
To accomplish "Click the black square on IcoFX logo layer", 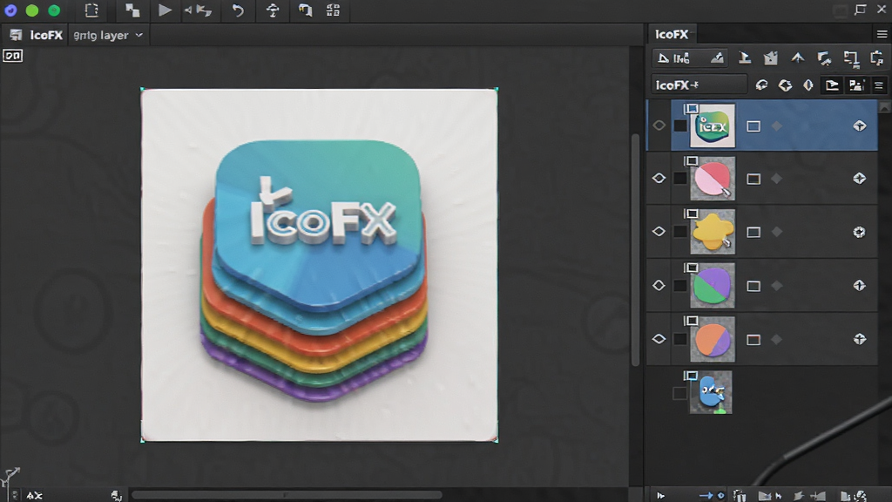I will 679,125.
